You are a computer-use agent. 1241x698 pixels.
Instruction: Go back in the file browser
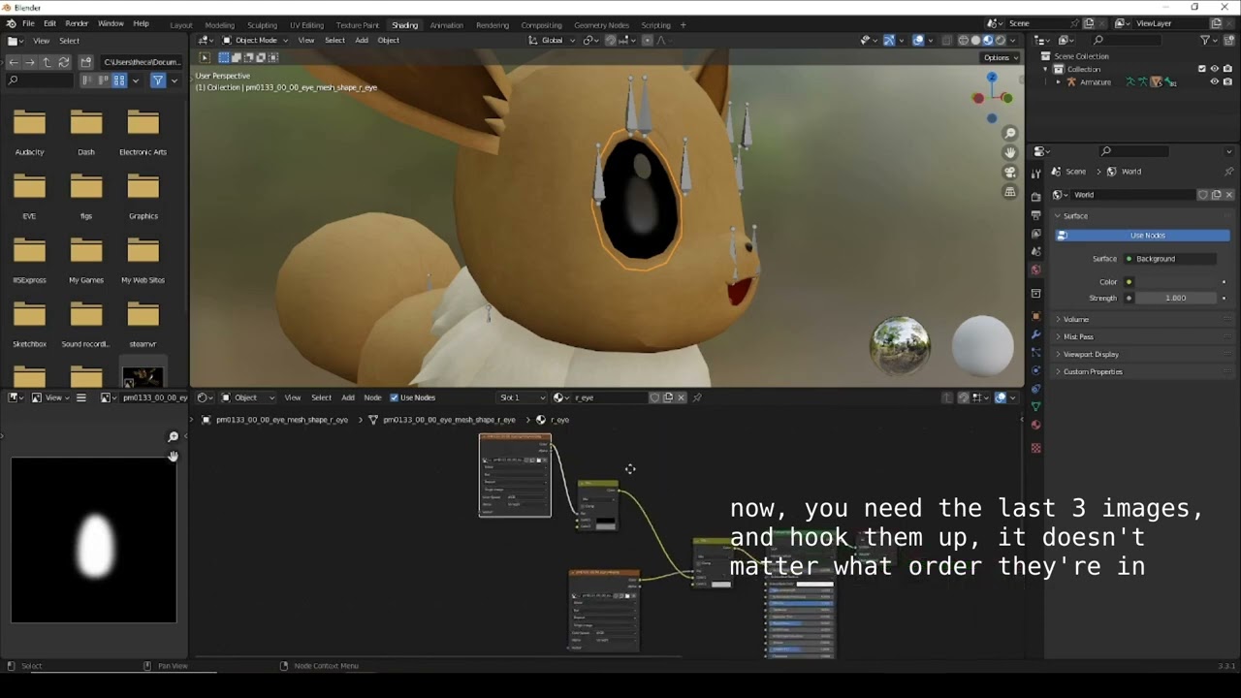[x=14, y=62]
